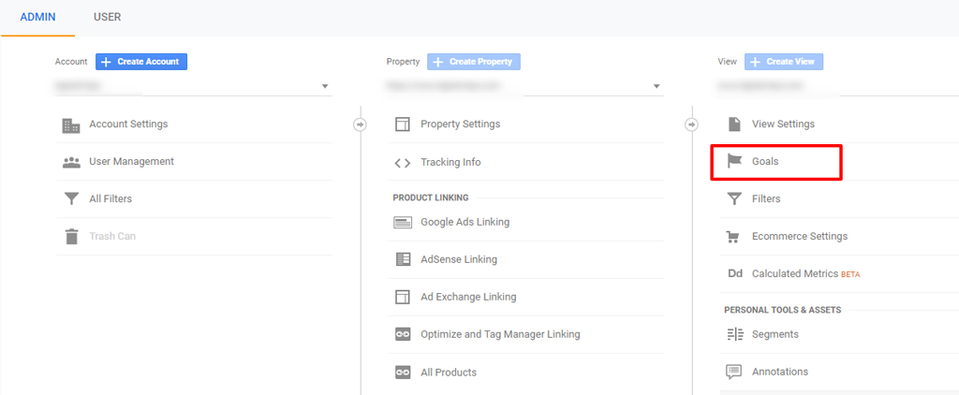Click the Trash Can icon
The width and height of the screenshot is (959, 395).
click(x=71, y=237)
